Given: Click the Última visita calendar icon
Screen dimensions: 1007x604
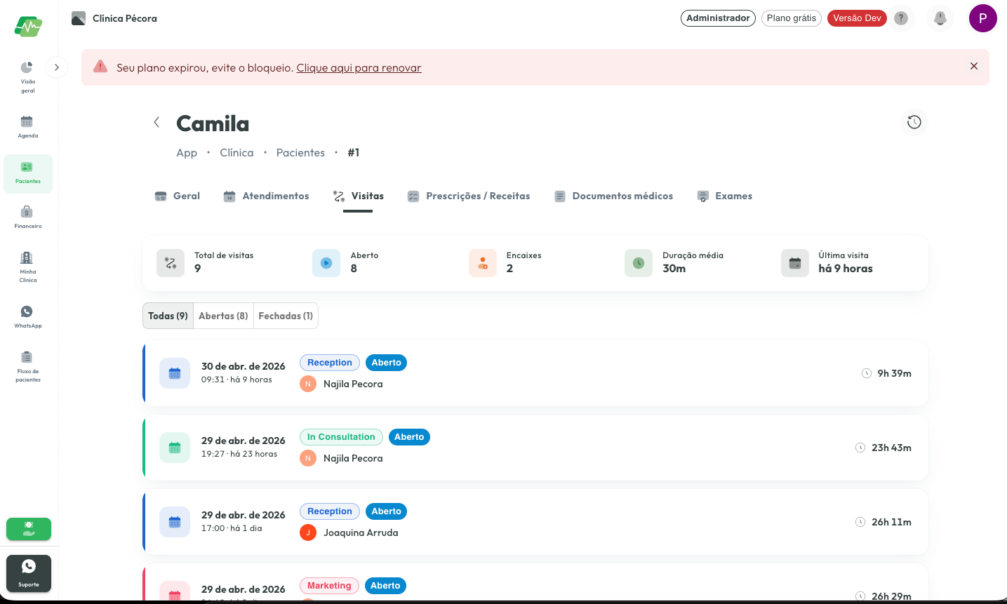Looking at the screenshot, I should pos(795,263).
